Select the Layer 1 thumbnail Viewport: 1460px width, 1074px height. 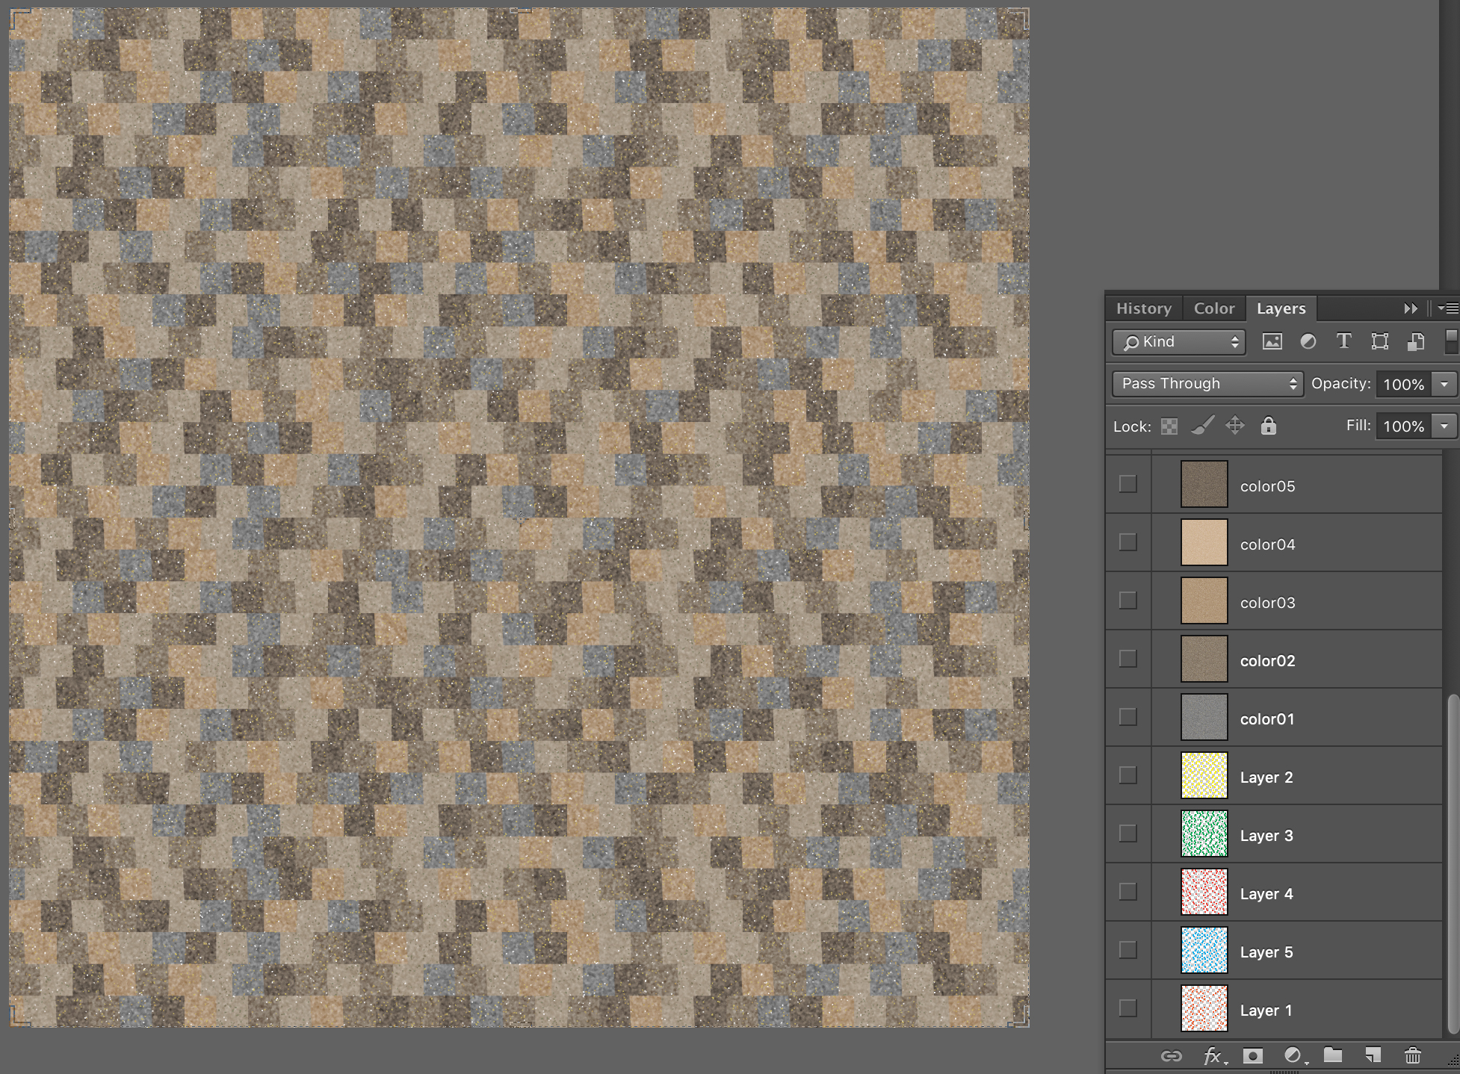click(1204, 1008)
